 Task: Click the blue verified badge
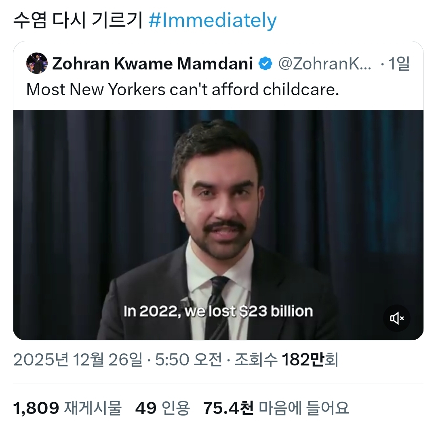coord(265,64)
